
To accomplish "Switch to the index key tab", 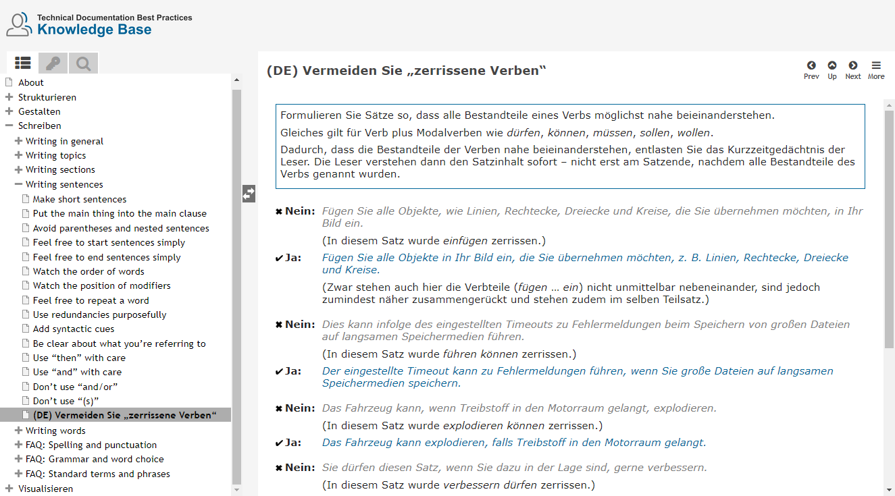I will click(53, 63).
